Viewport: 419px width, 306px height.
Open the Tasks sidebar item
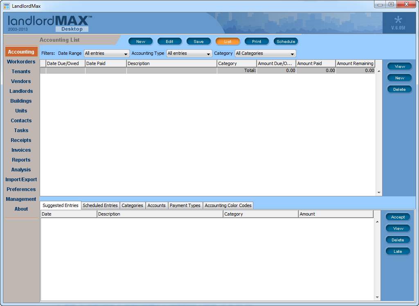21,130
